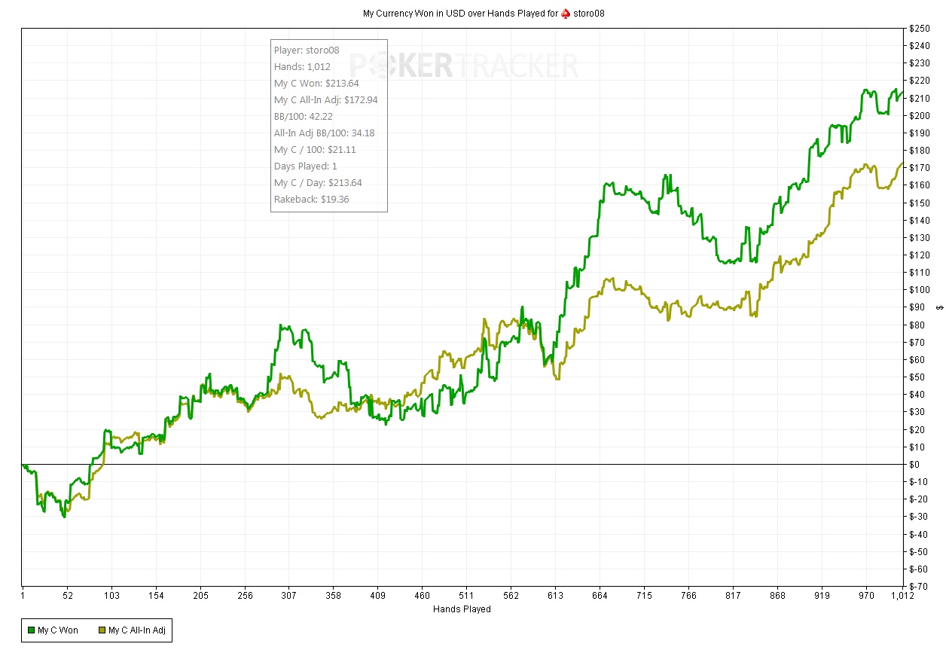
Task: Click the Hands: 1,012 line in info box
Action: [x=302, y=67]
